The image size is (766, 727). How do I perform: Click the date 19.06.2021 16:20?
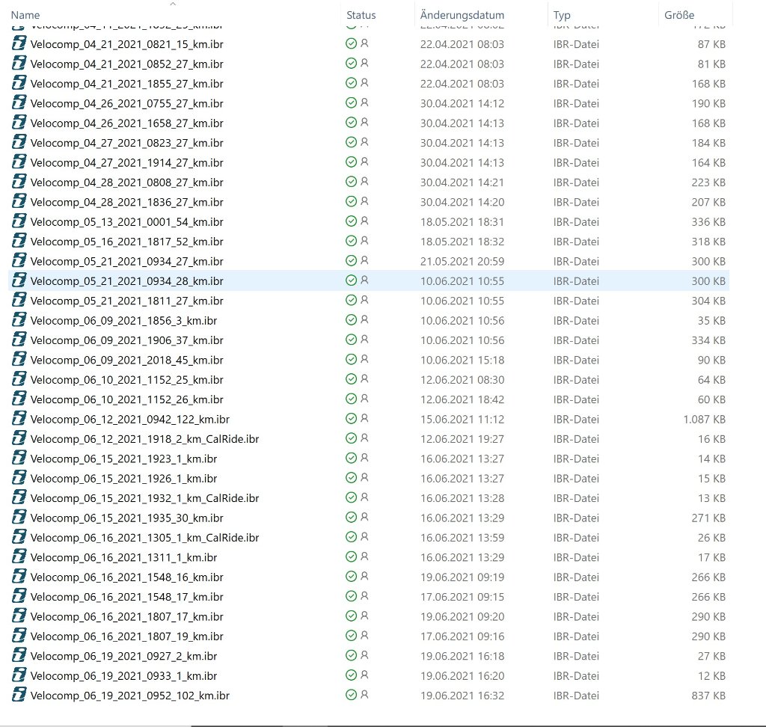462,675
